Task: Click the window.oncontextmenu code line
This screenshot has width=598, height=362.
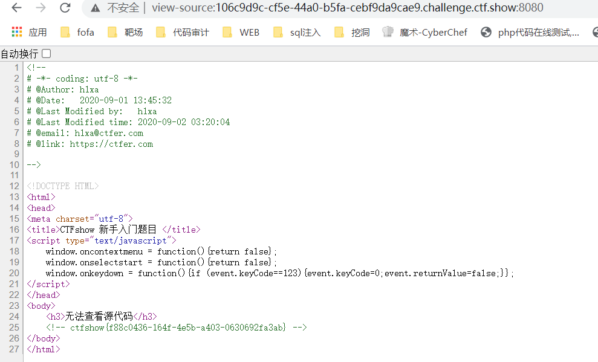Action: click(161, 251)
